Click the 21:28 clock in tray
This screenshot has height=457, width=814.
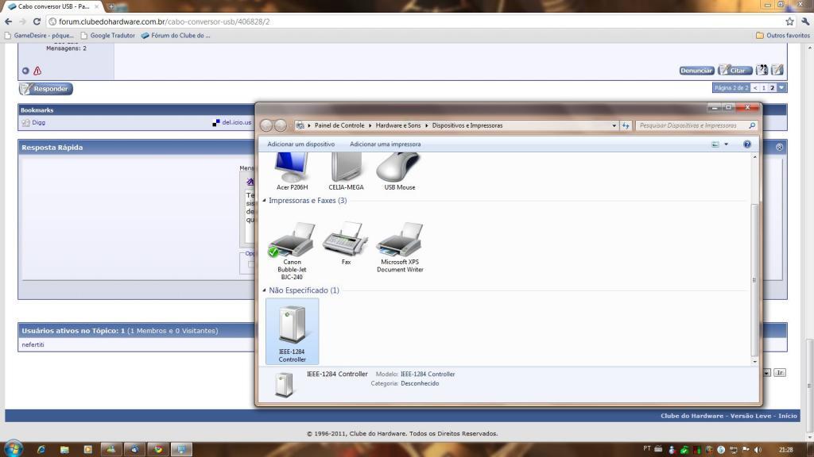point(786,450)
